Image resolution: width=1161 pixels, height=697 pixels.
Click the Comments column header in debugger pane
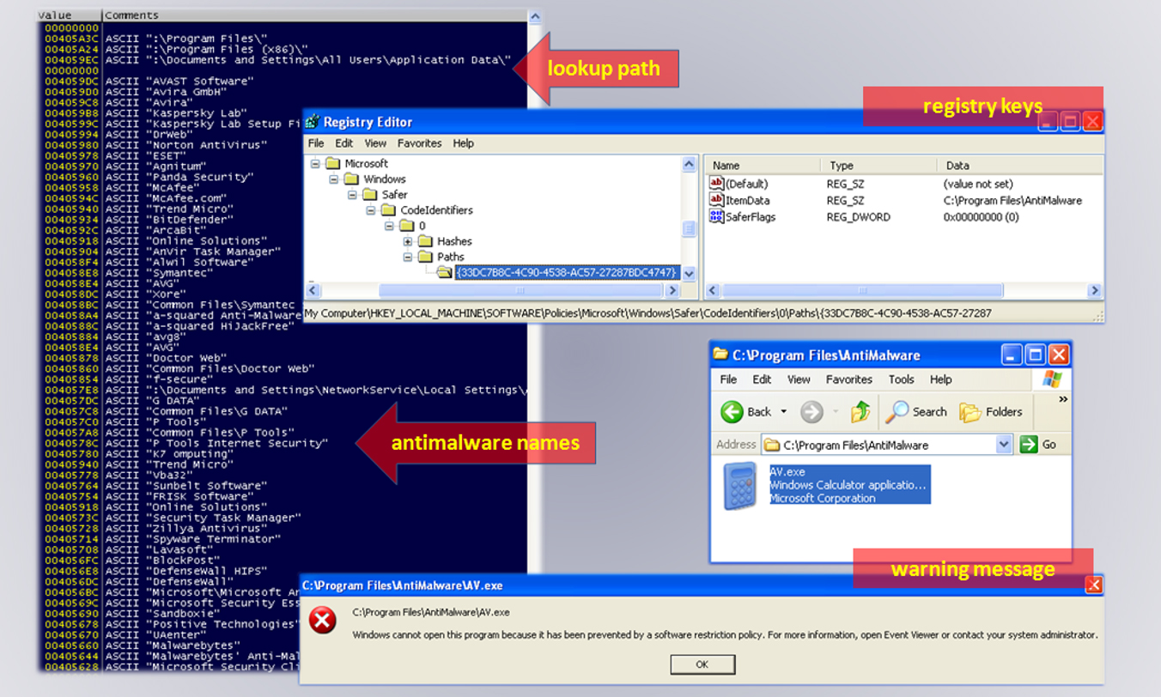coord(314,15)
